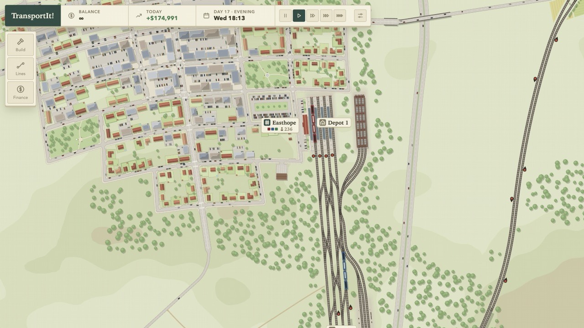Pause the game simulation
The image size is (584, 328).
285,15
